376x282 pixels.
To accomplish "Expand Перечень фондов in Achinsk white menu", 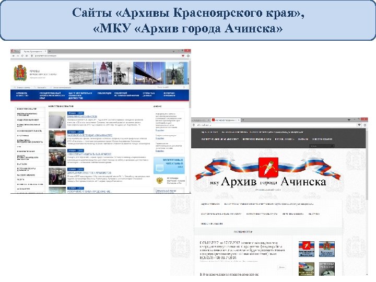I will (x=293, y=214).
